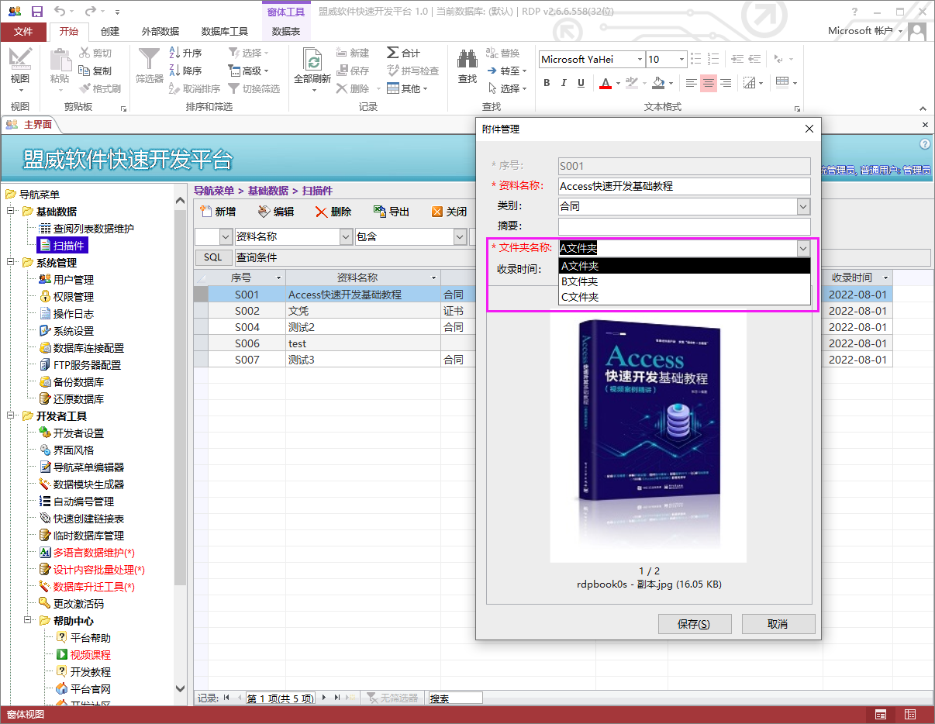Open 导航菜单编辑器 in navigation tree
The image size is (935, 724).
point(88,467)
